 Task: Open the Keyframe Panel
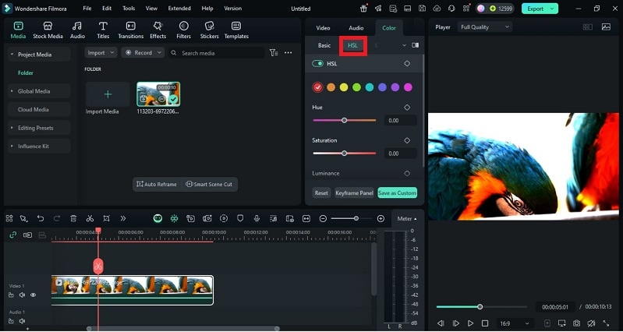coord(355,193)
